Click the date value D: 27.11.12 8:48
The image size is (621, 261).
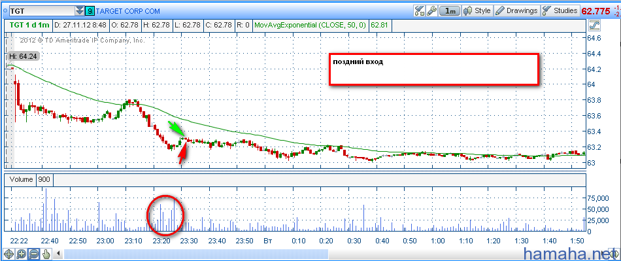[80, 26]
